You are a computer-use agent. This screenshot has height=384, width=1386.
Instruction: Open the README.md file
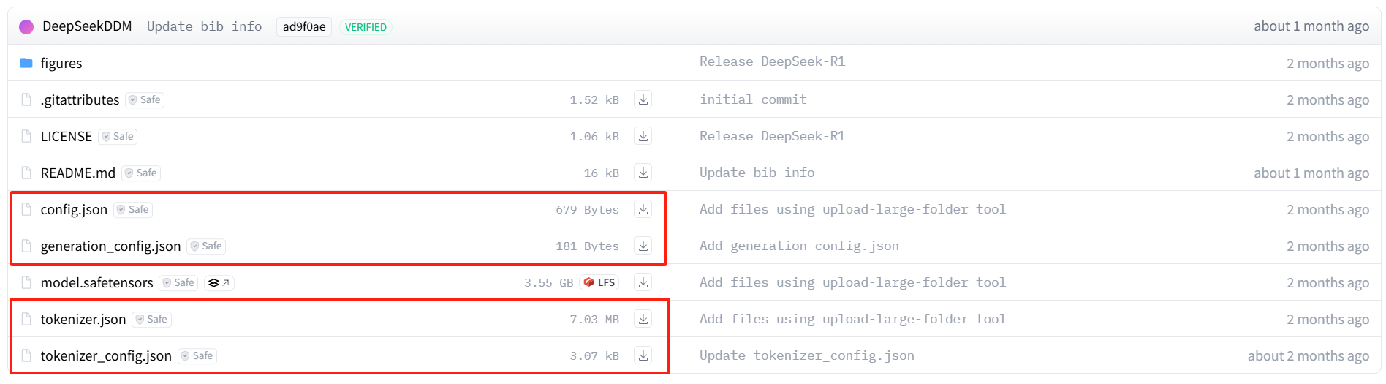click(78, 173)
